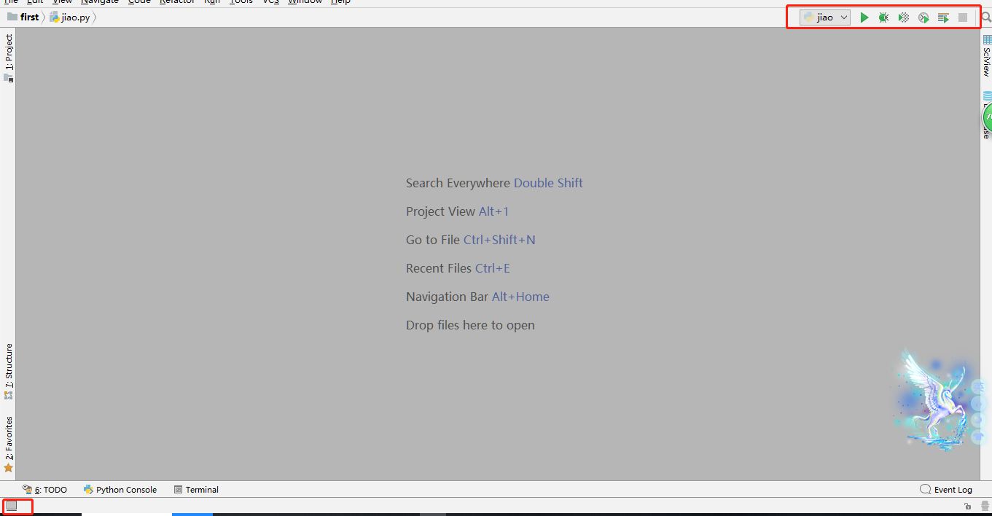992x516 pixels.
Task: Launch the profiler run icon
Action: (x=923, y=17)
